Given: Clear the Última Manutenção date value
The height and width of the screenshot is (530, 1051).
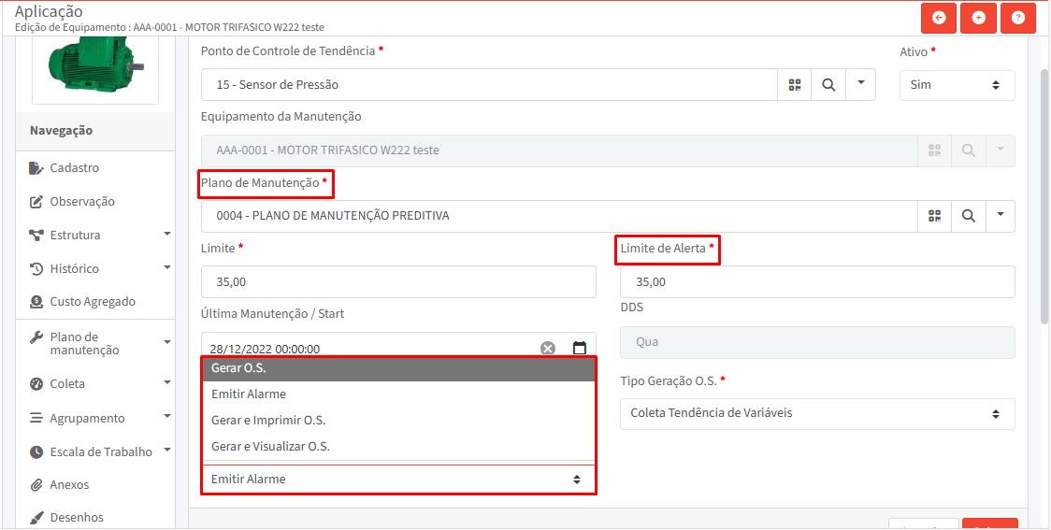Looking at the screenshot, I should coord(548,349).
